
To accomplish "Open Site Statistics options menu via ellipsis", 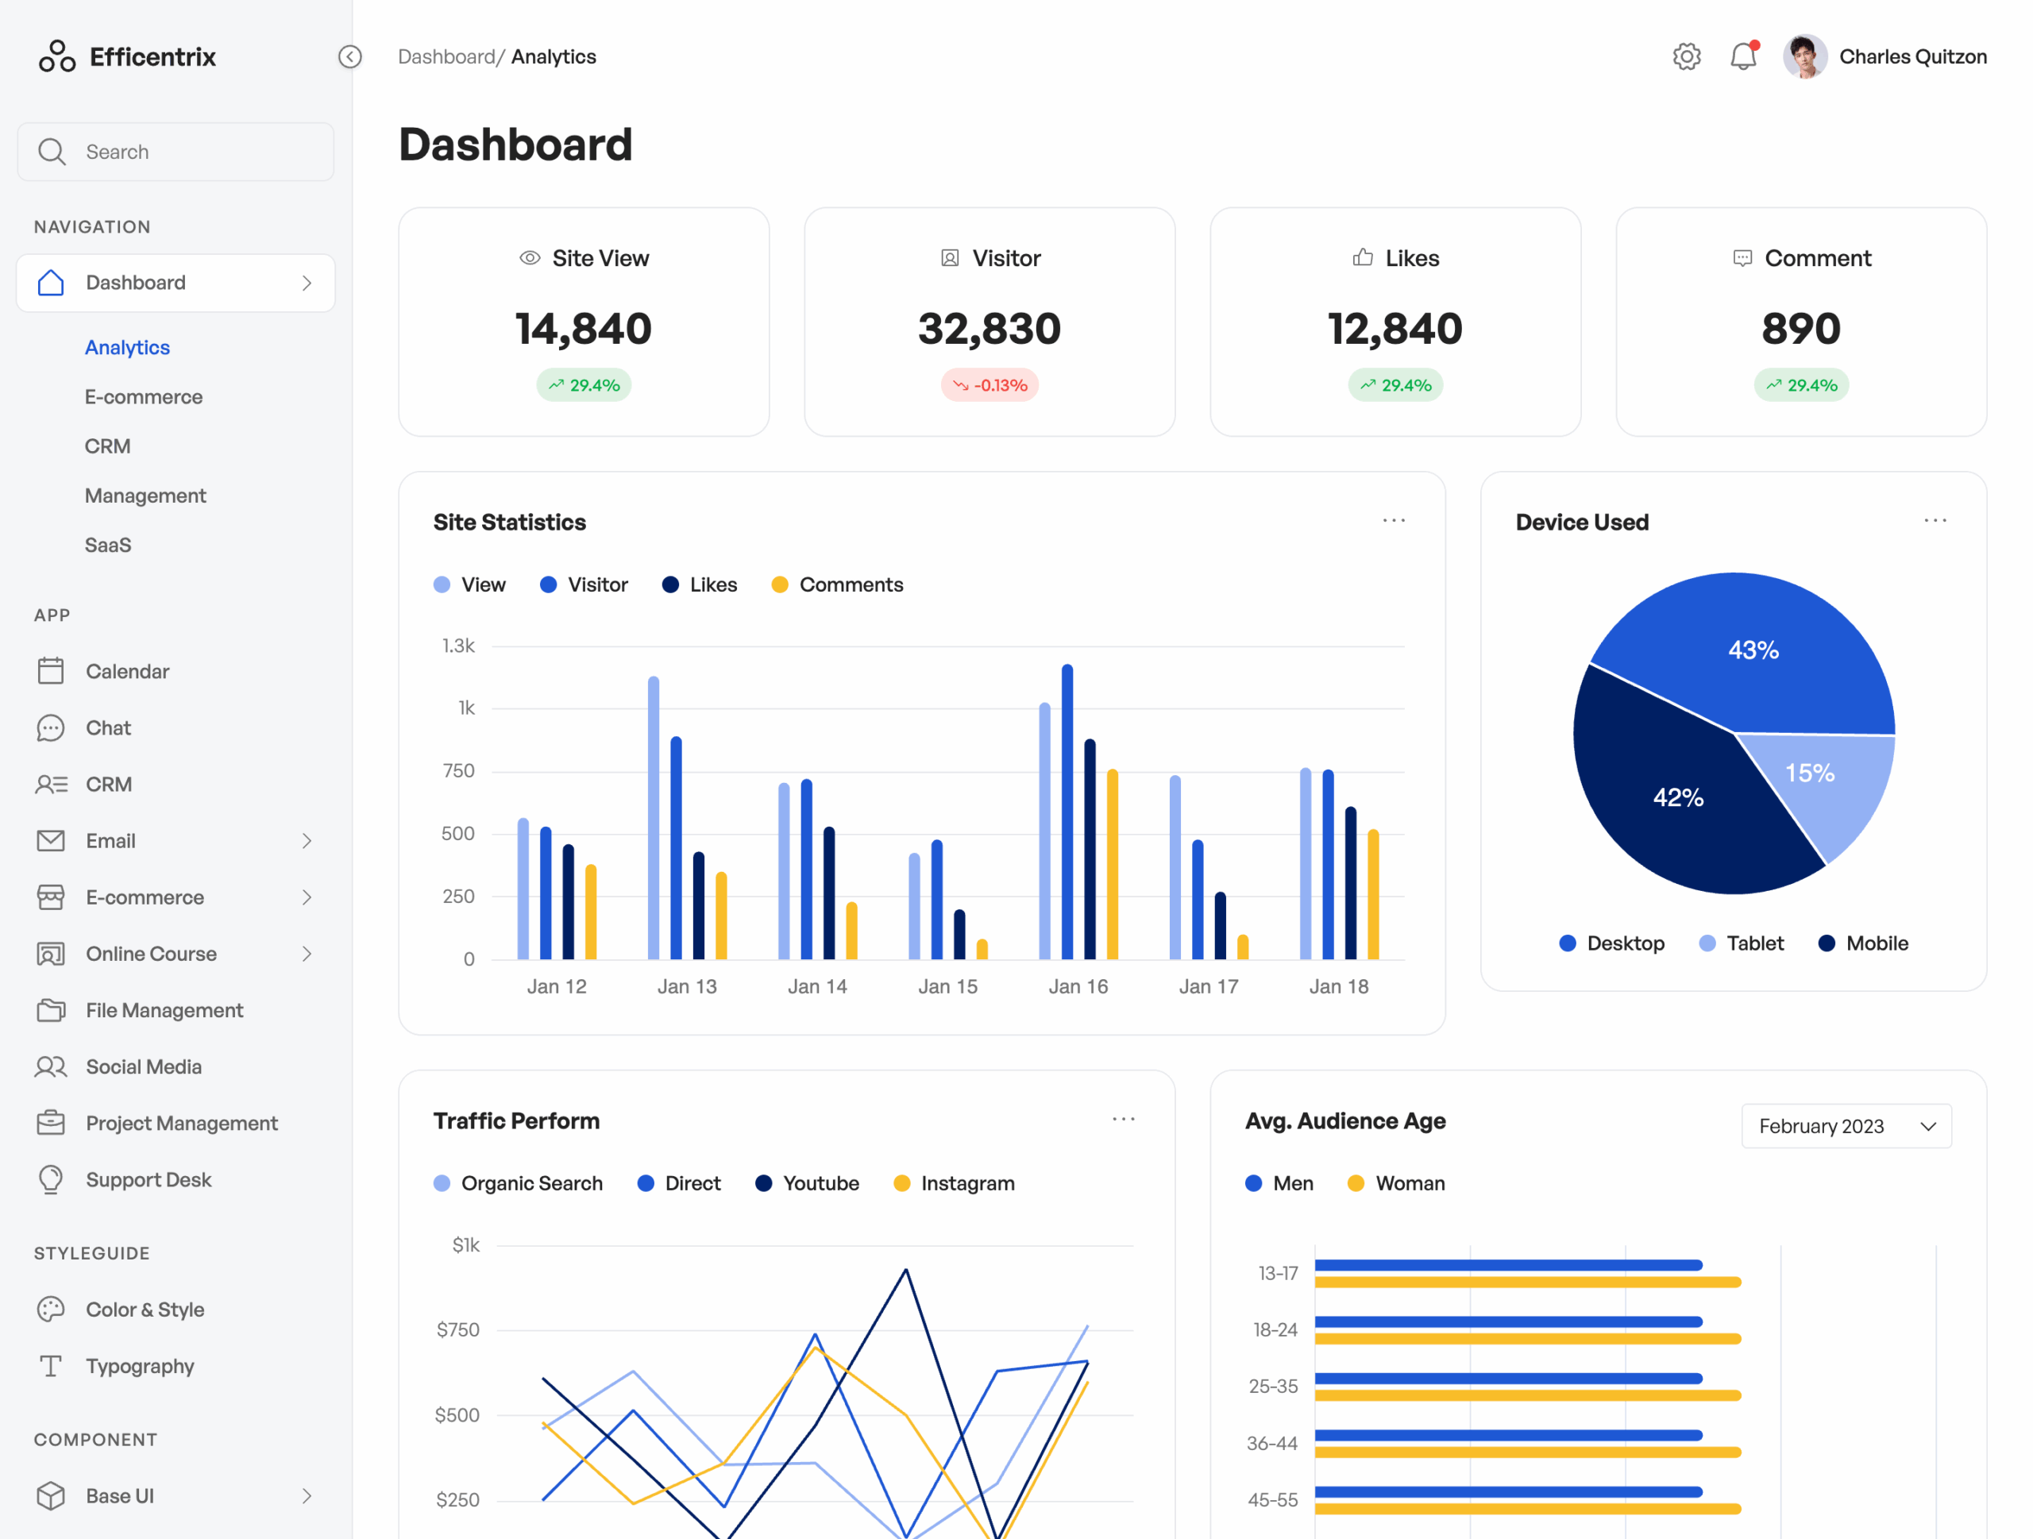I will [x=1394, y=521].
